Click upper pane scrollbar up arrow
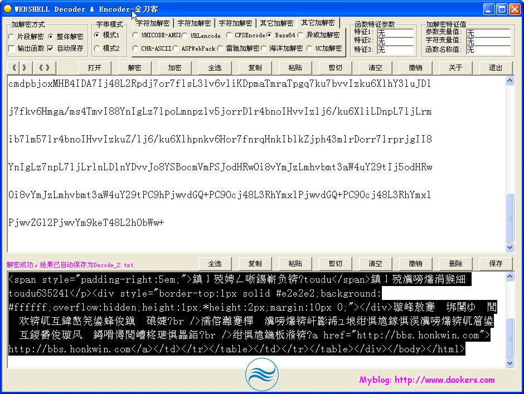Image resolution: width=524 pixels, height=394 pixels. pyautogui.click(x=510, y=80)
